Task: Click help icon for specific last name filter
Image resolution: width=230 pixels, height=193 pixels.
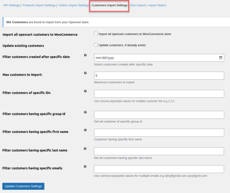Action: 85,148
